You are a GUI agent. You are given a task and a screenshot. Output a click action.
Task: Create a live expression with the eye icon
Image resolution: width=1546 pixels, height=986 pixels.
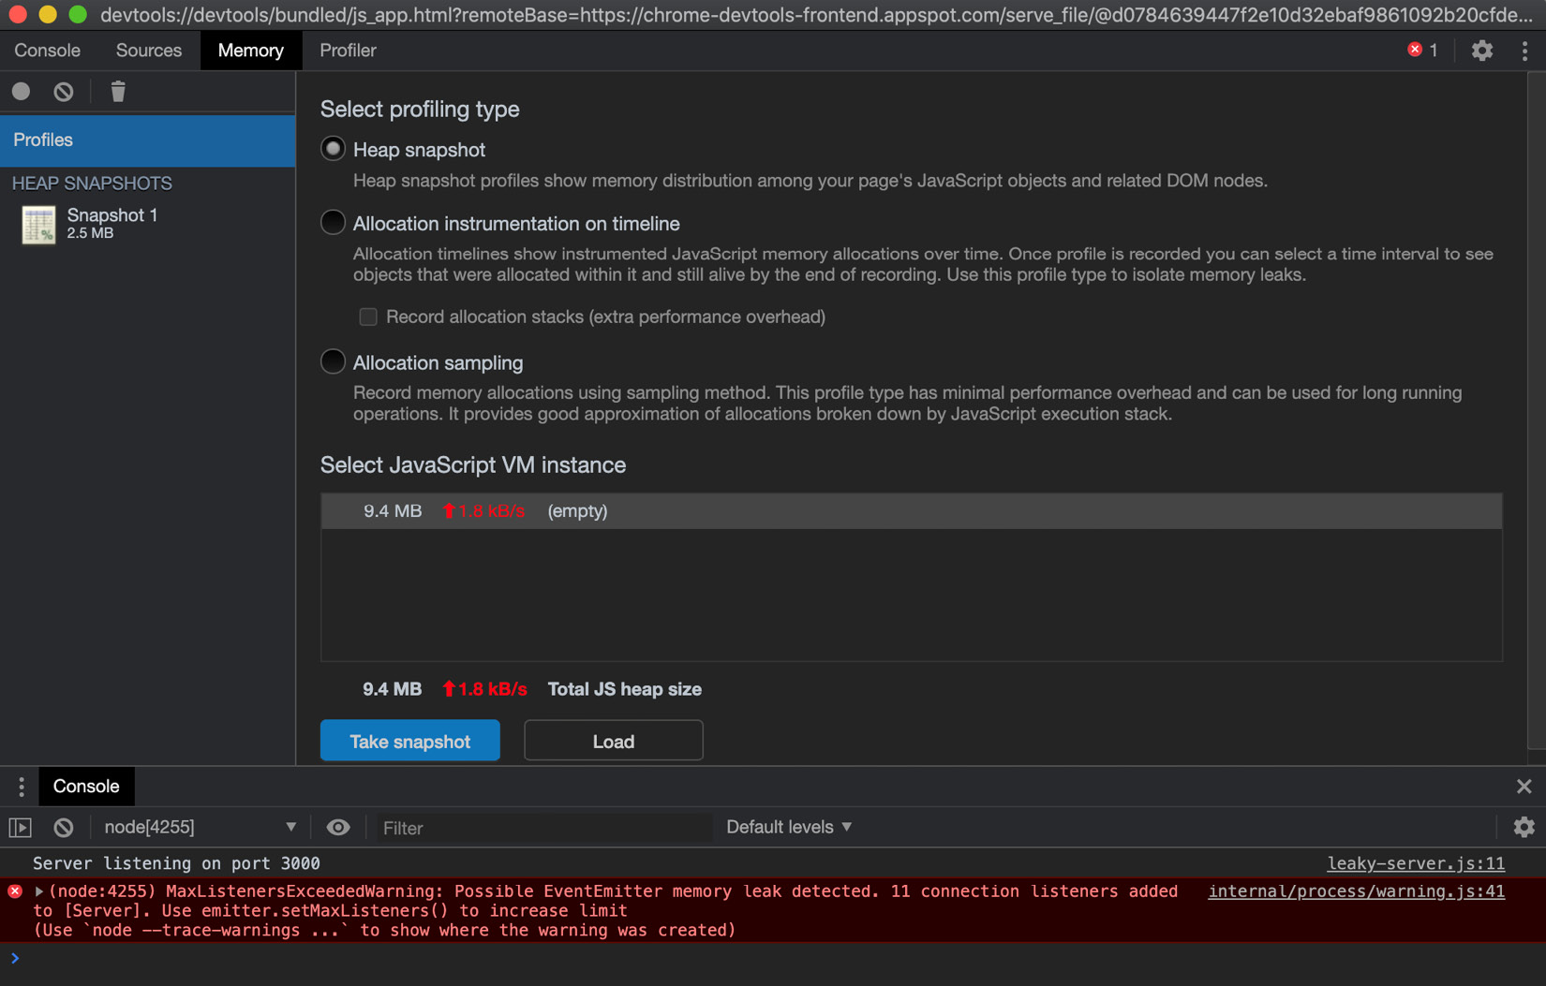338,827
